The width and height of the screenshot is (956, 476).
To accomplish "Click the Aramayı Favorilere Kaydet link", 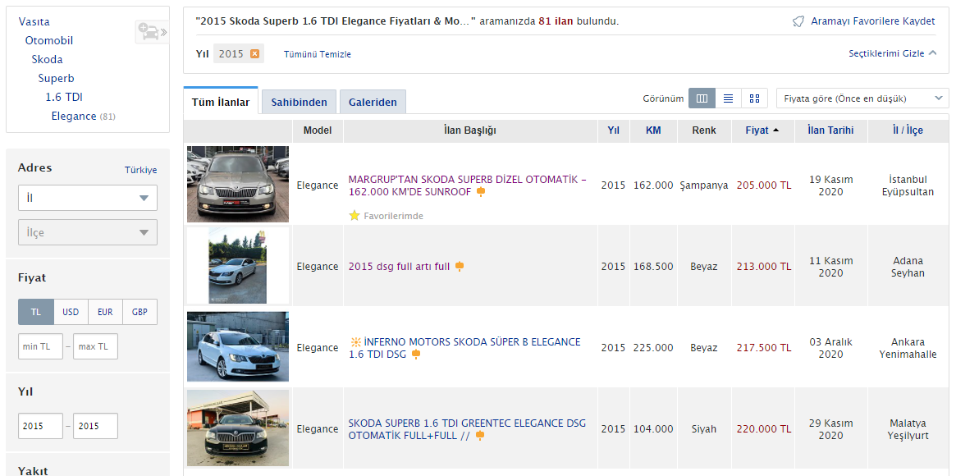I will [x=872, y=21].
